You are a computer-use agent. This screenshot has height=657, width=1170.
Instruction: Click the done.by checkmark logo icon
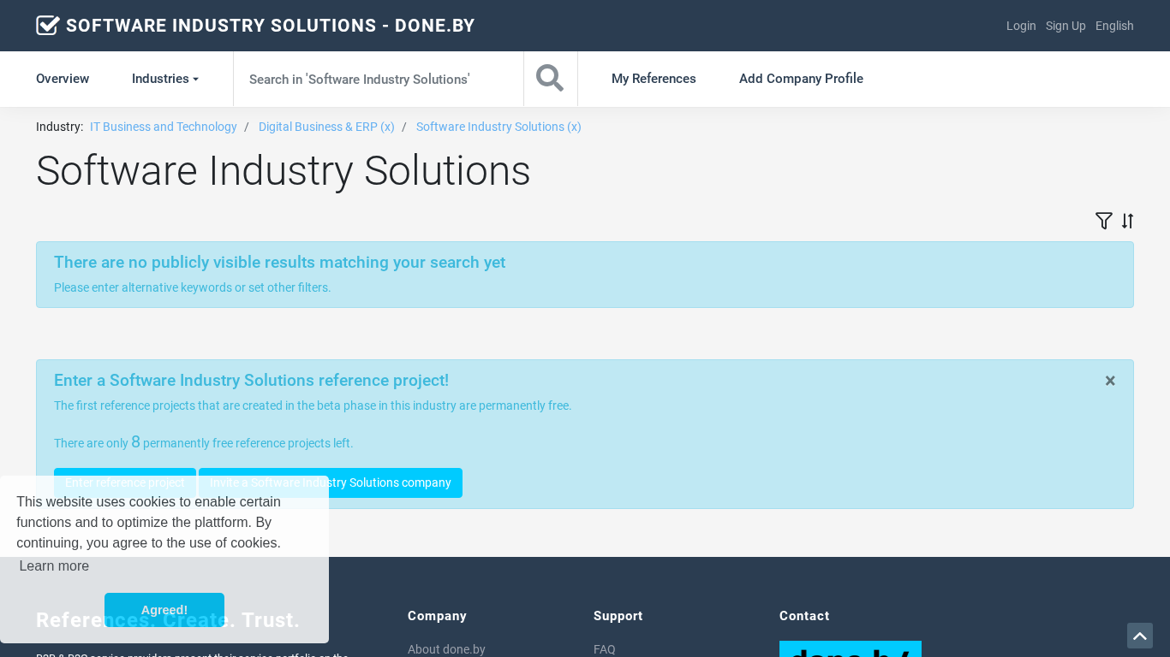[x=48, y=26]
